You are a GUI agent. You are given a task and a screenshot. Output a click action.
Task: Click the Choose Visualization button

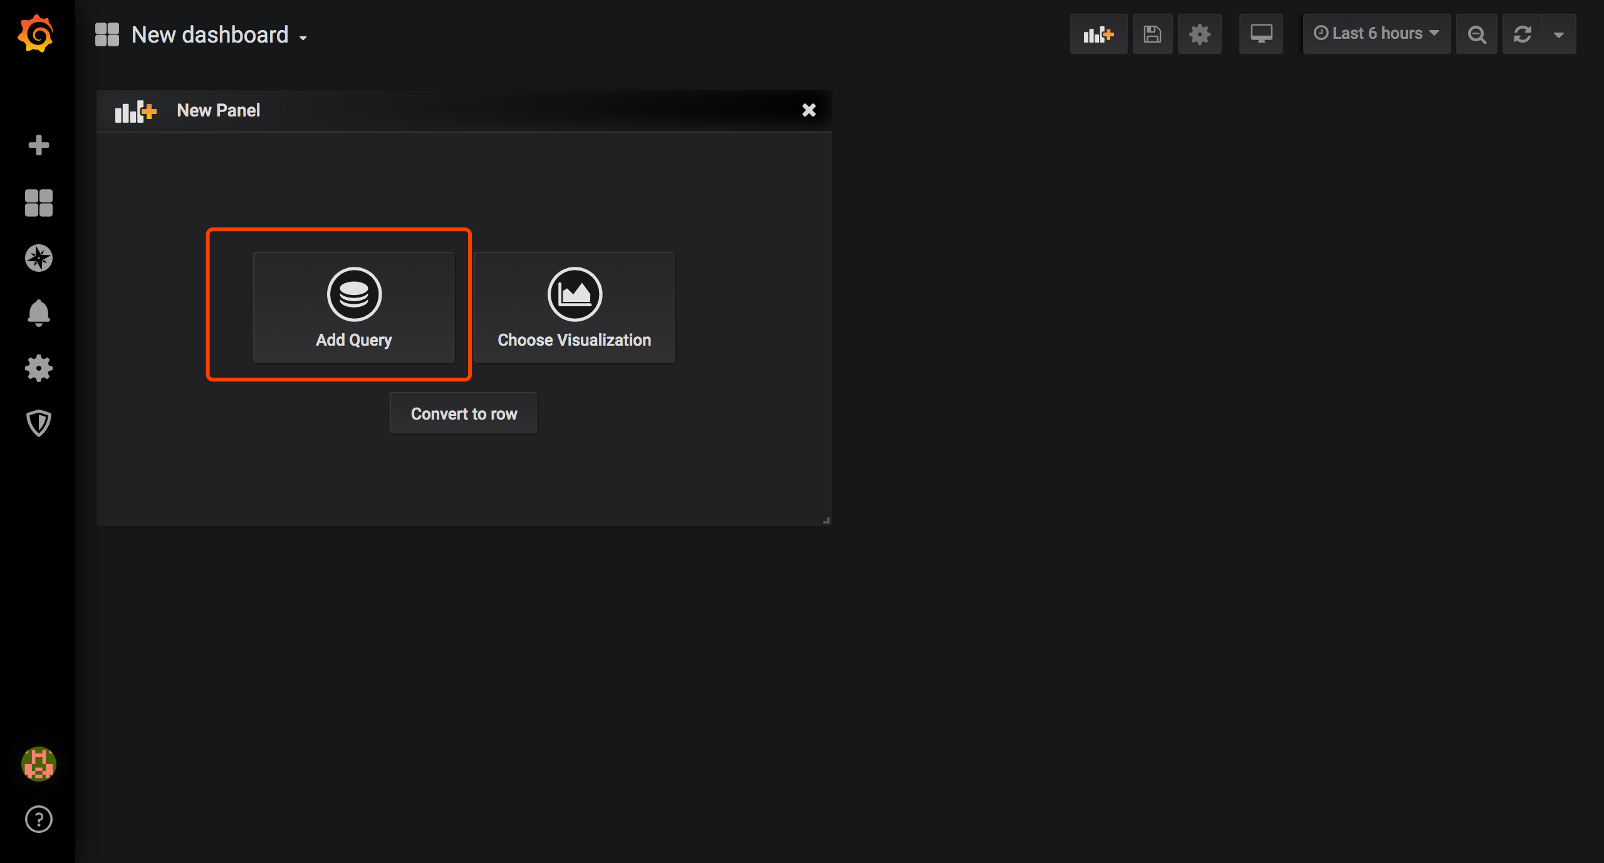pyautogui.click(x=574, y=307)
